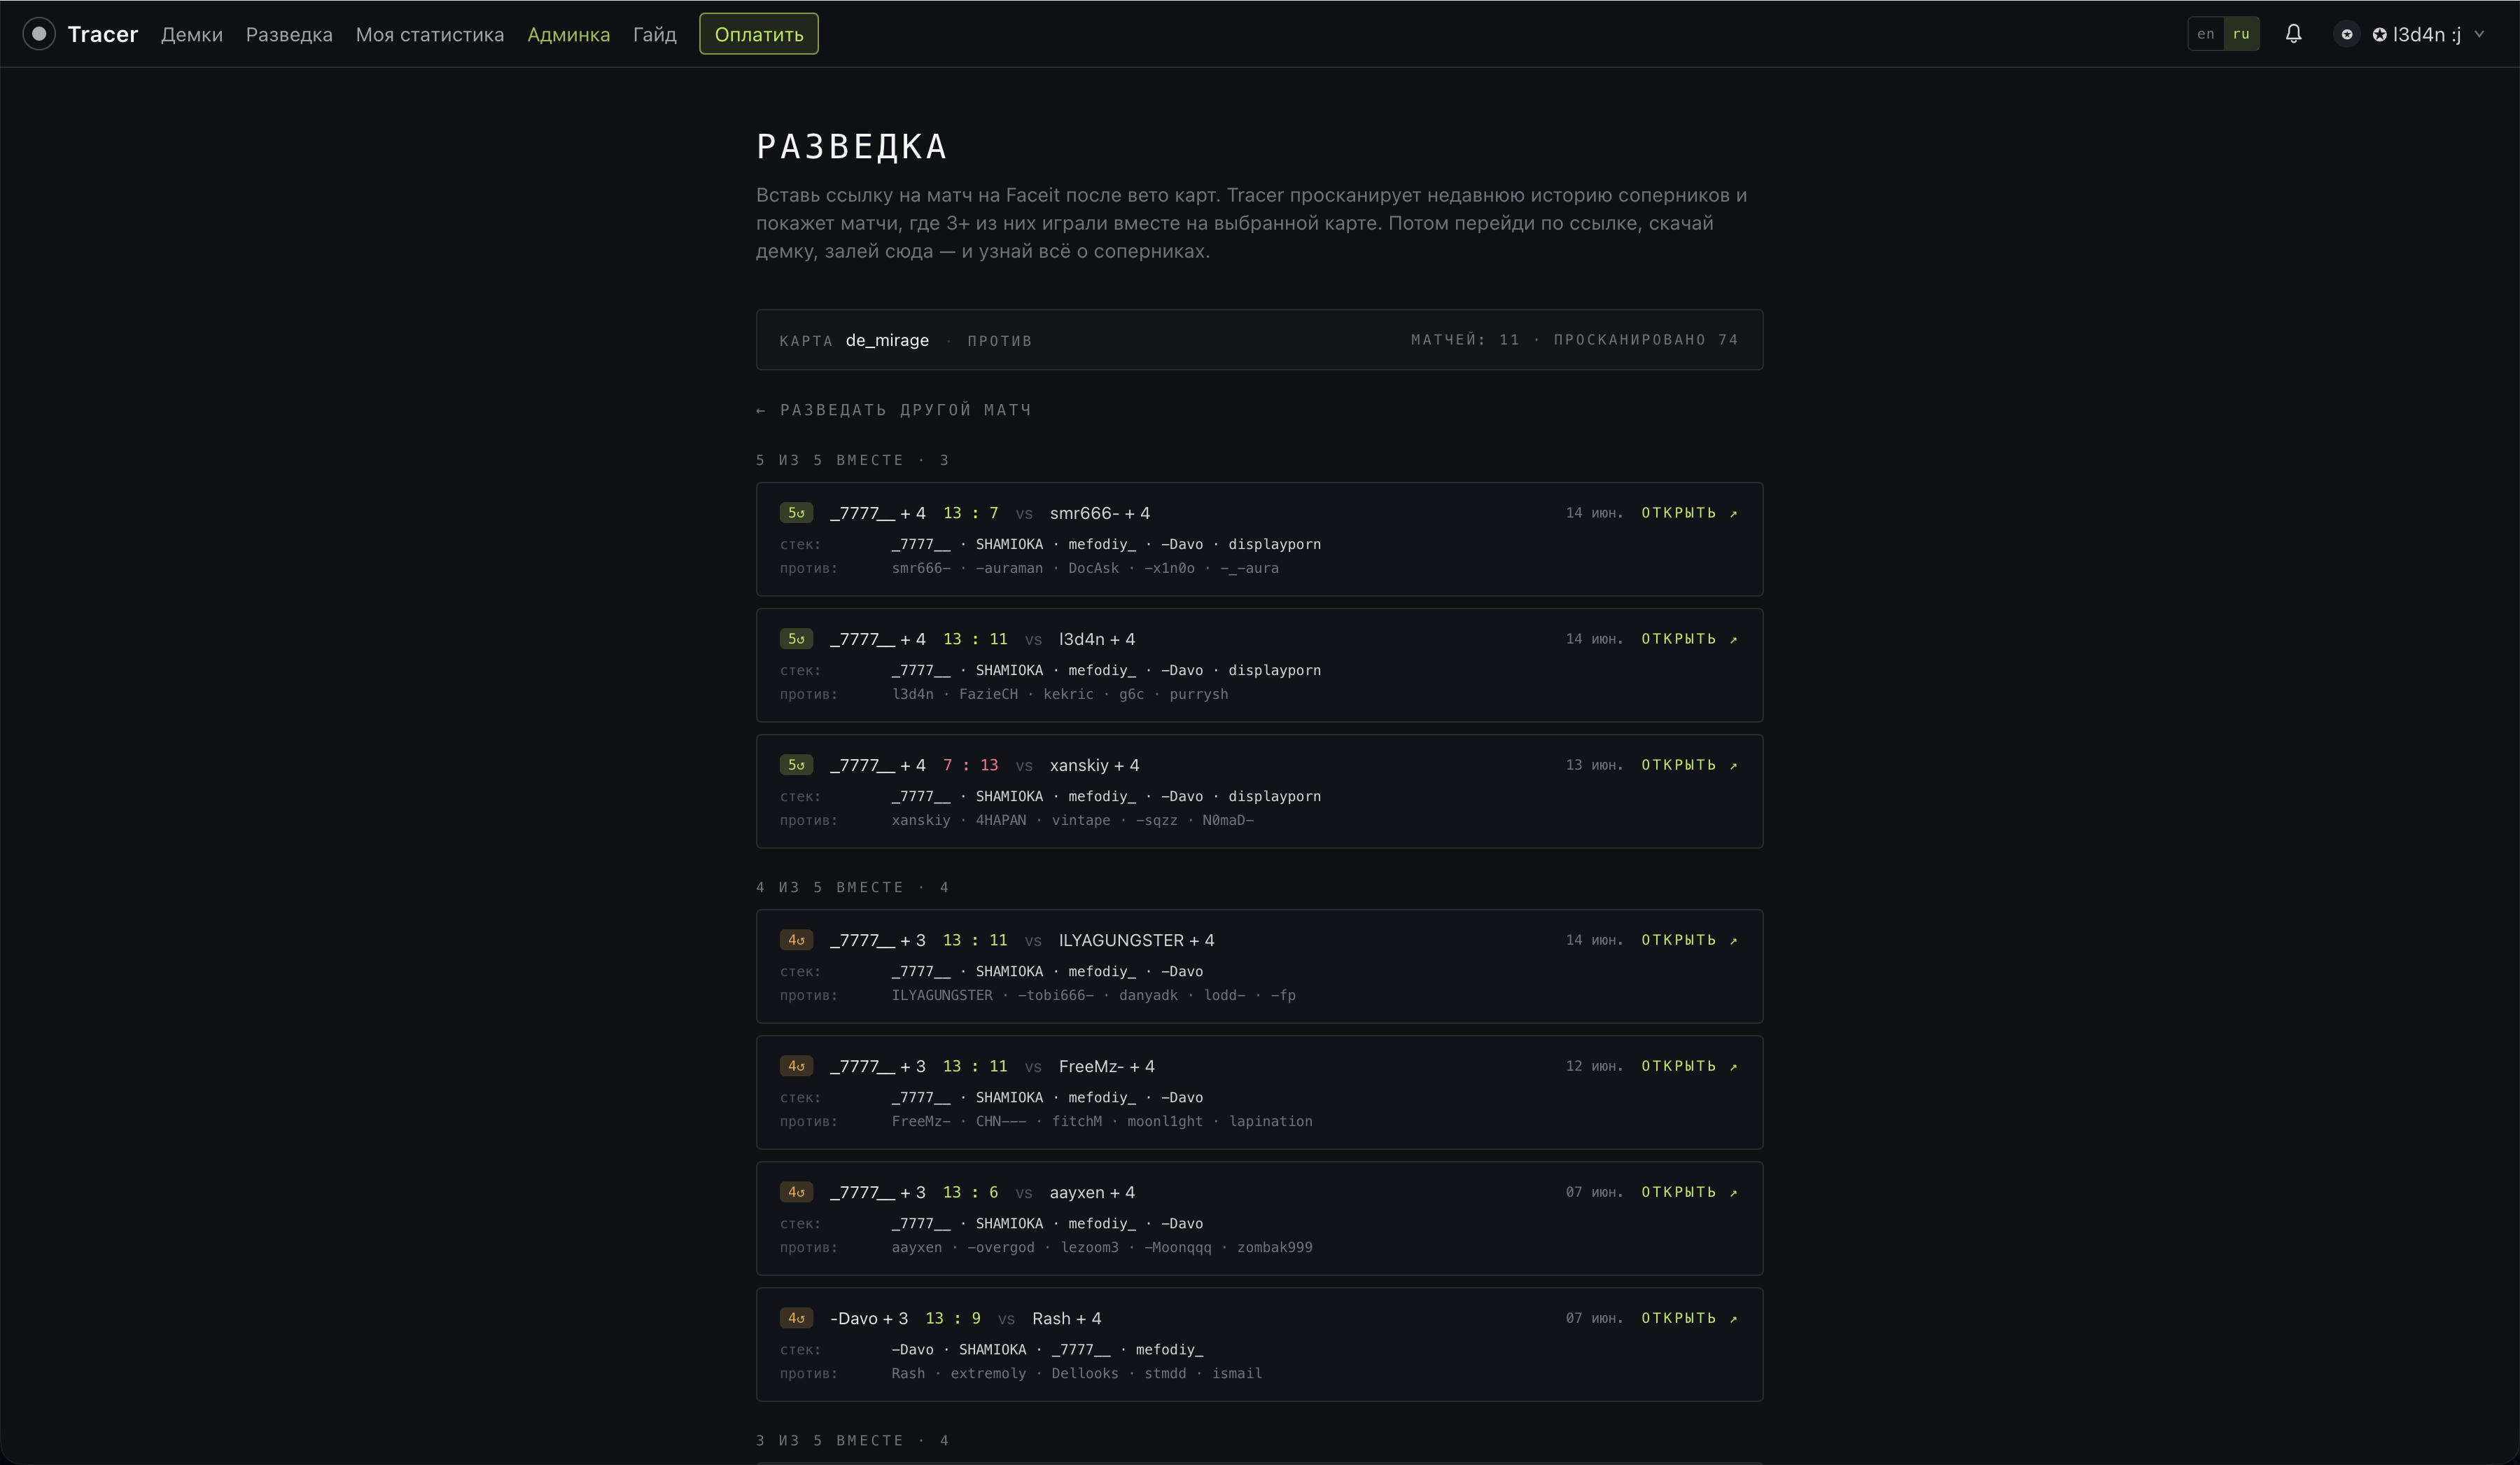Image resolution: width=2520 pixels, height=1465 pixels.
Task: Click opponent extremoly name
Action: pyautogui.click(x=988, y=1374)
